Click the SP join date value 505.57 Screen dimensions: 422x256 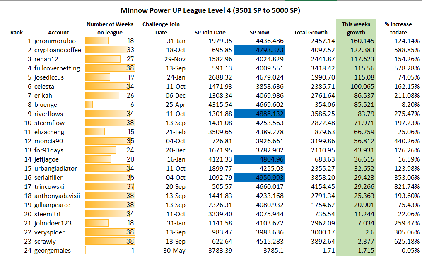222,187
